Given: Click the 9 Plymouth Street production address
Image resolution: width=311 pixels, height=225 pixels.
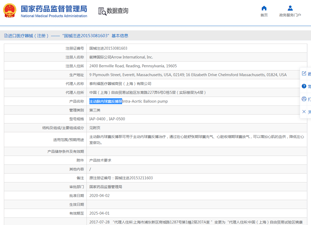Looking at the screenshot, I should coord(188,75).
